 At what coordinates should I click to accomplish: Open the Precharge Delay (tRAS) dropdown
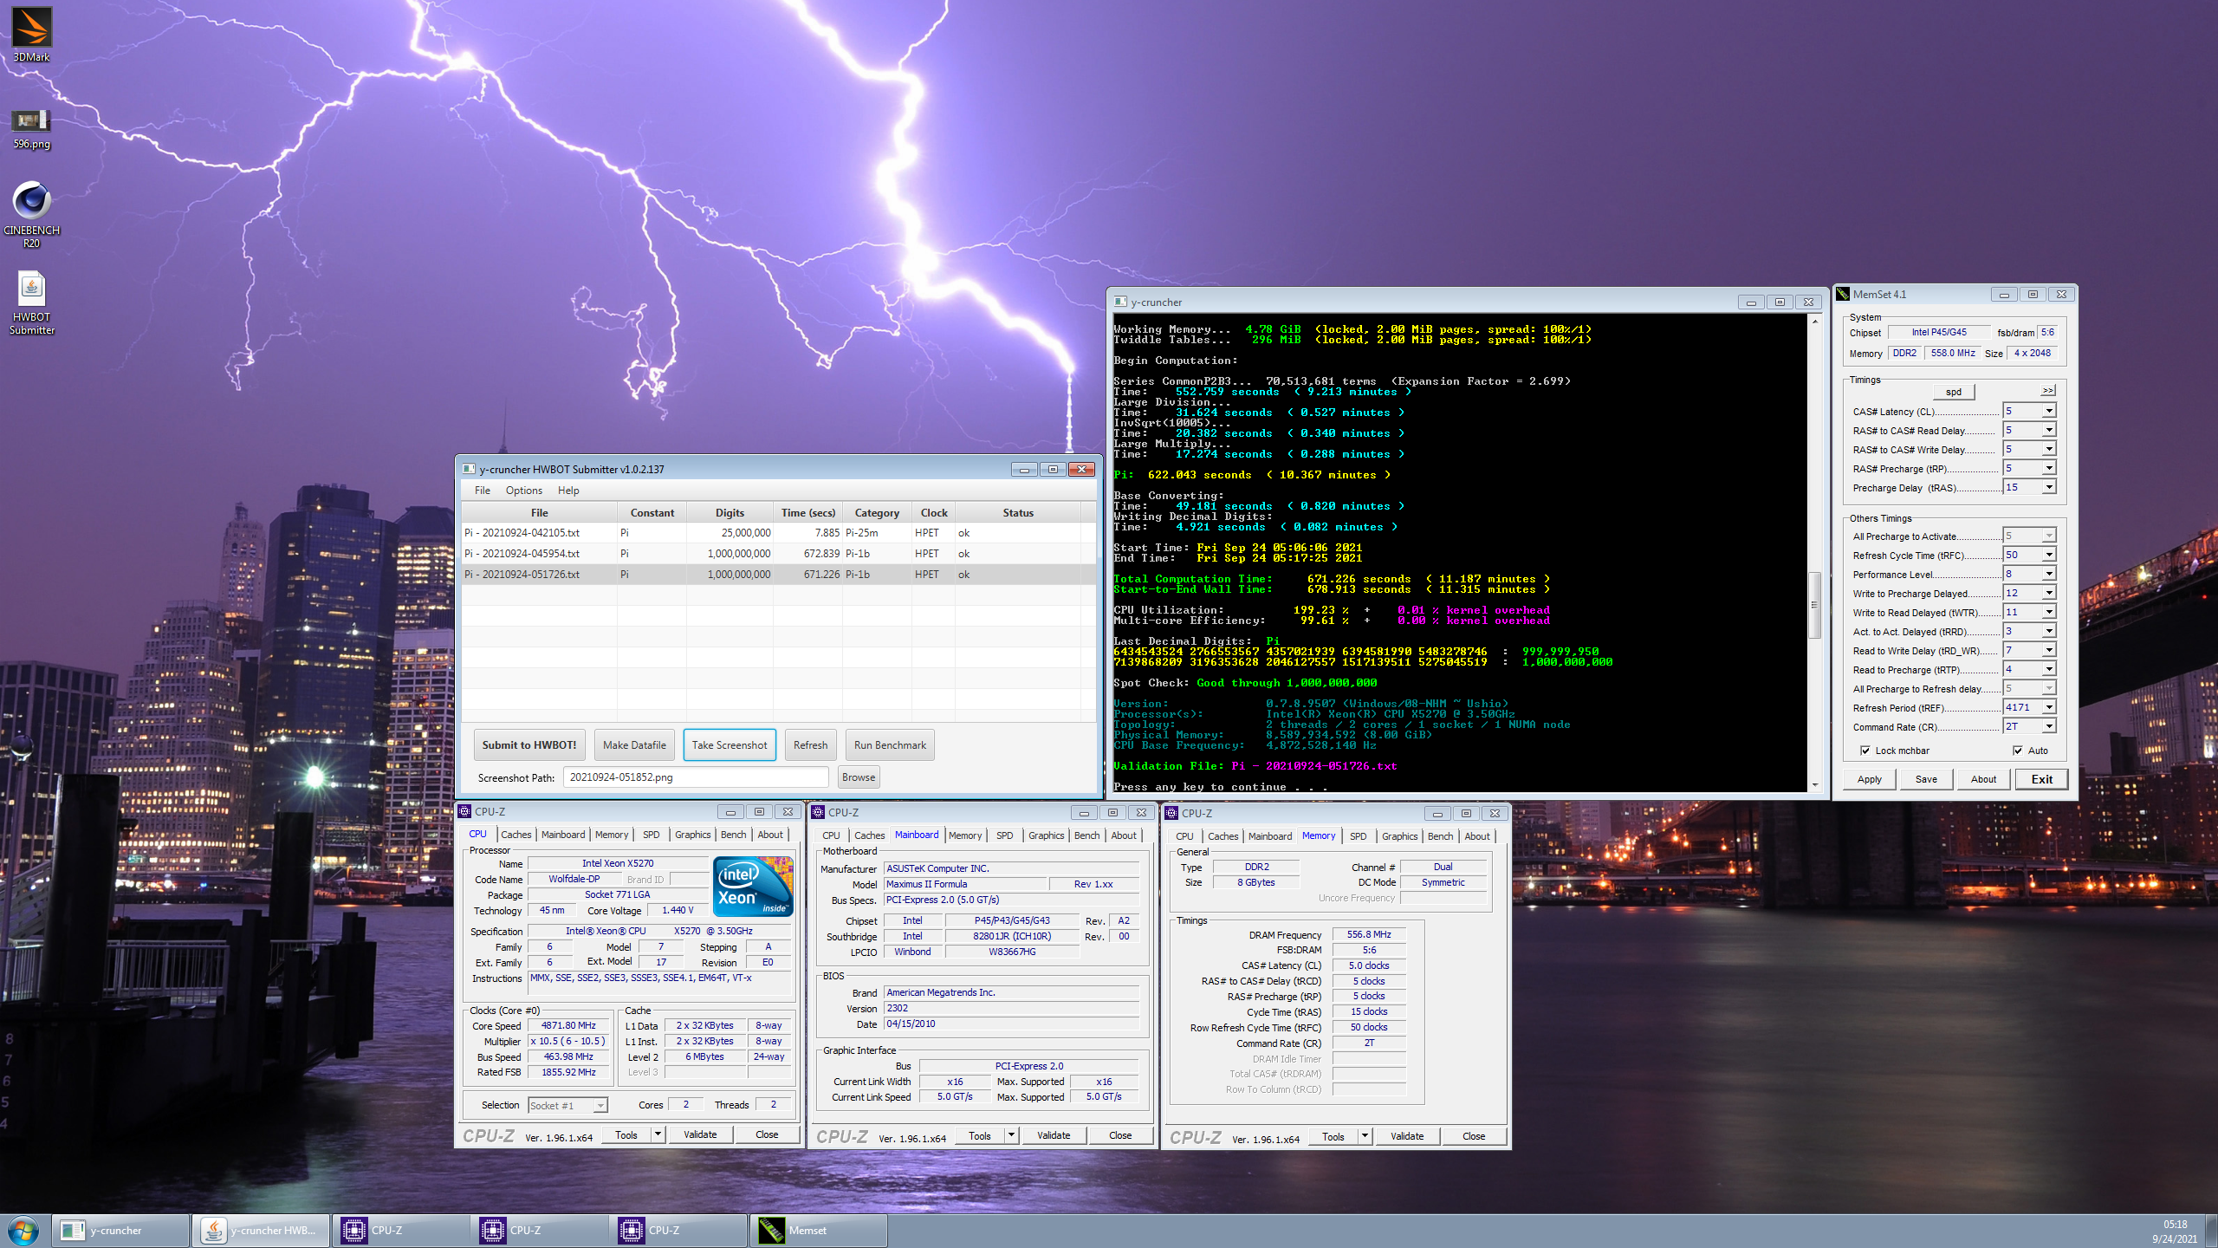2049,488
